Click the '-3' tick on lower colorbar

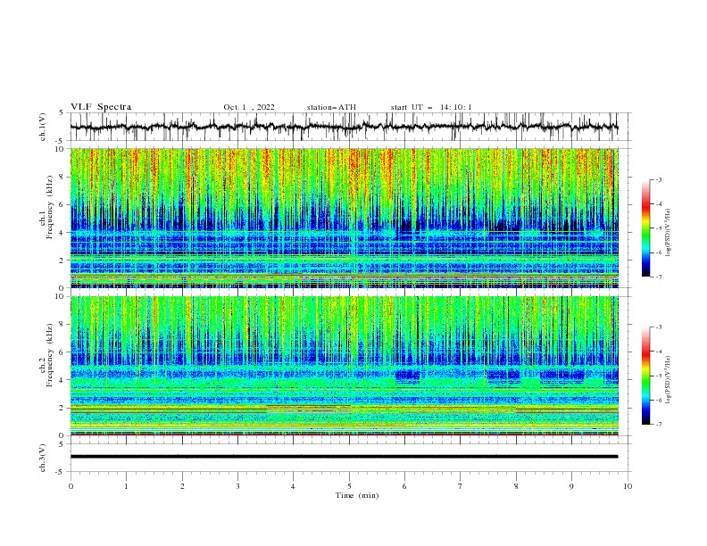658,327
